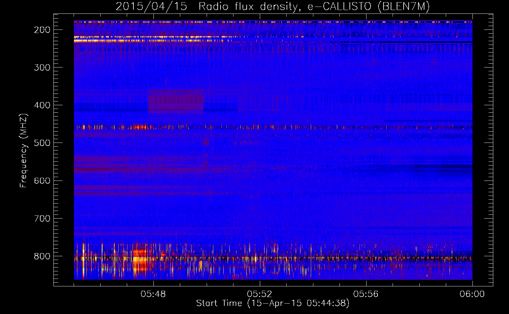Click the dark red rectangular block near 400 MHz
Screen dimensions: 509x314
coord(176,101)
